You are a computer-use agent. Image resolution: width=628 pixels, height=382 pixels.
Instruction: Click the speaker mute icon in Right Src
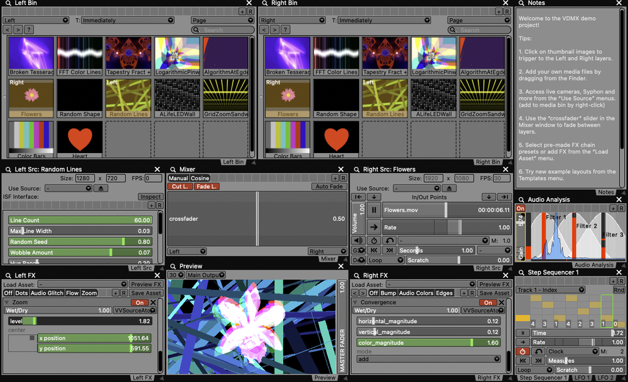point(358,240)
